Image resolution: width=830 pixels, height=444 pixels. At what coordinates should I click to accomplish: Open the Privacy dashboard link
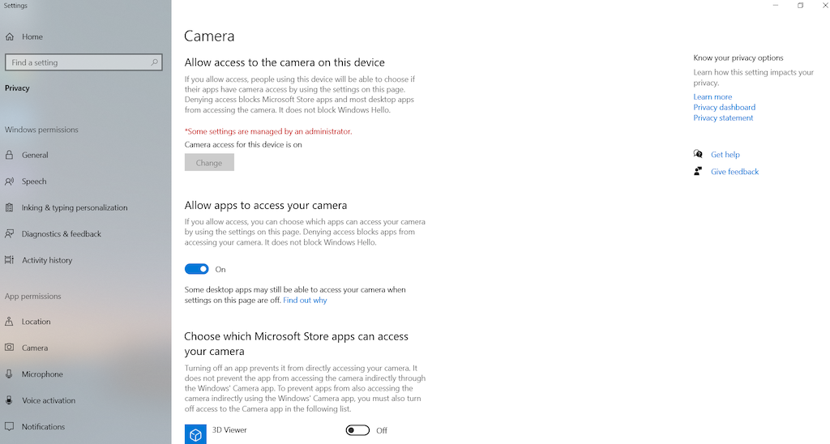(x=724, y=107)
